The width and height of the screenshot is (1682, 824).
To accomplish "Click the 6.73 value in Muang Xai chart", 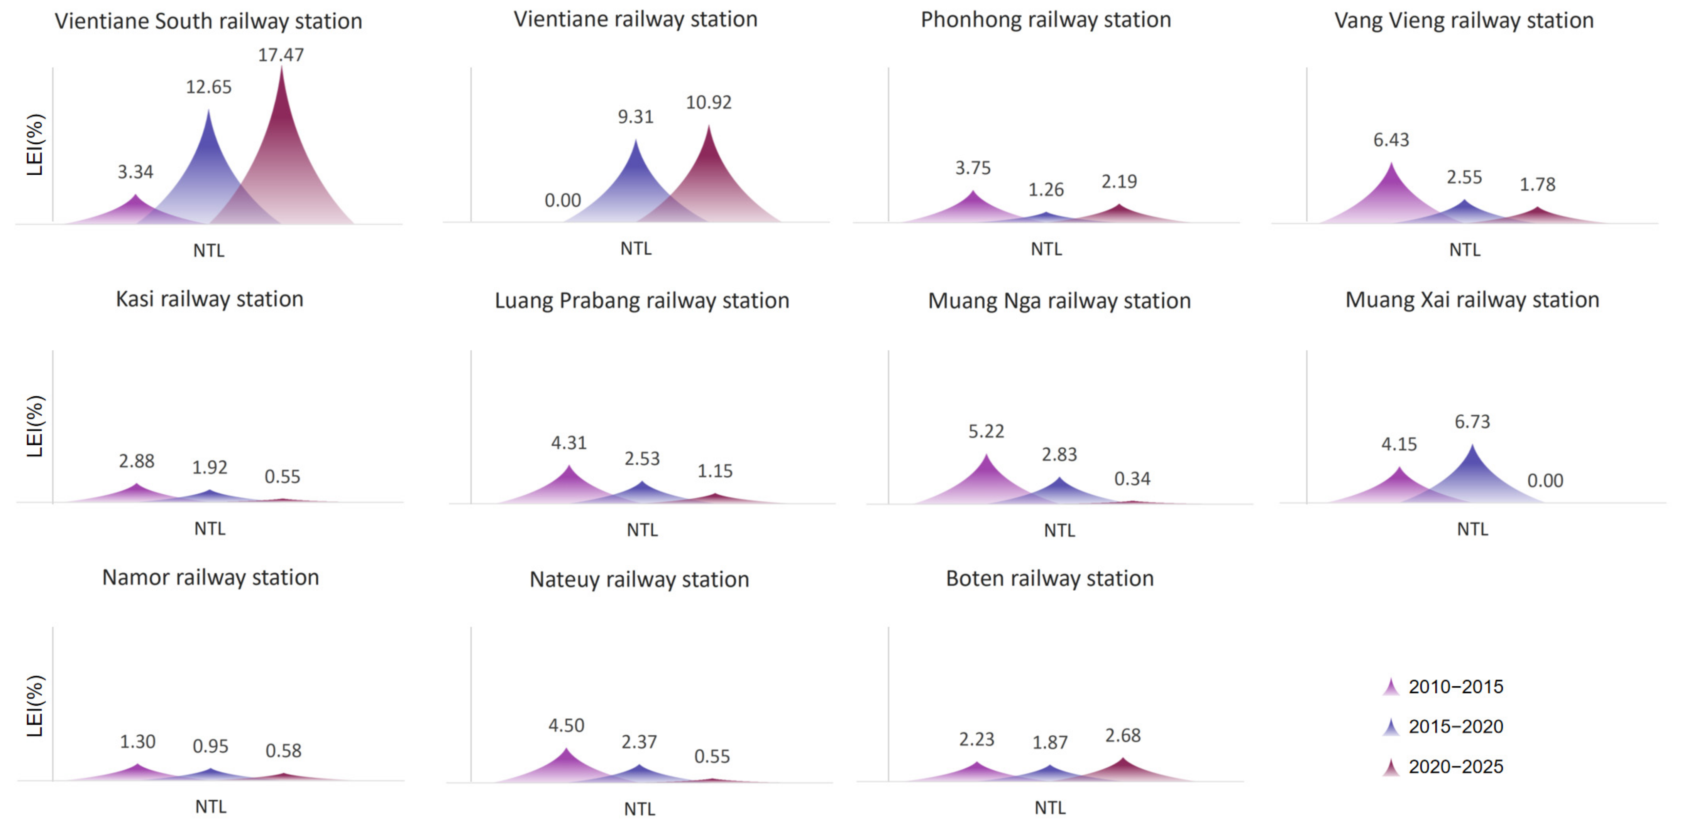I will tap(1472, 422).
